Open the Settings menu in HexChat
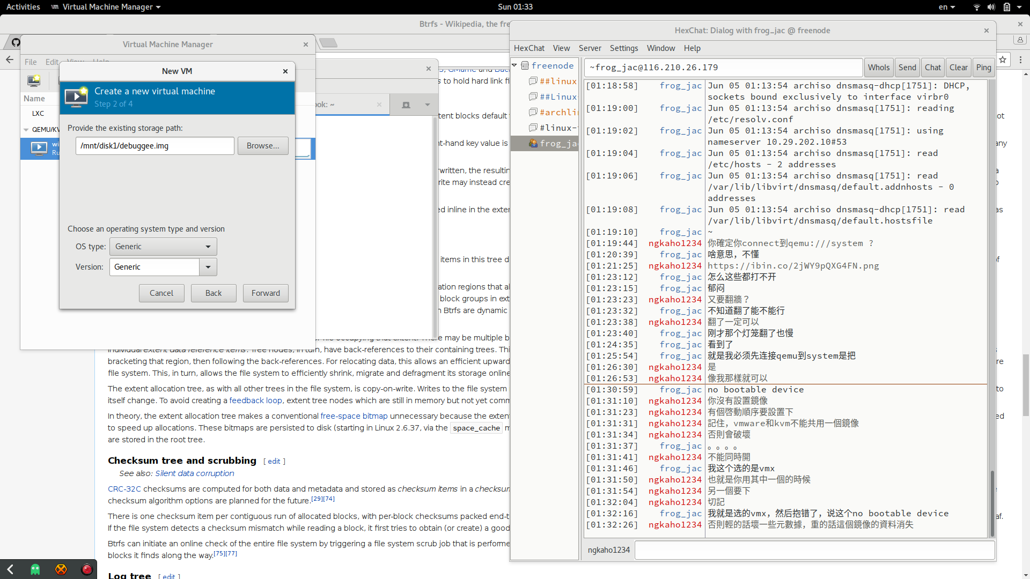Image resolution: width=1030 pixels, height=579 pixels. (x=624, y=48)
